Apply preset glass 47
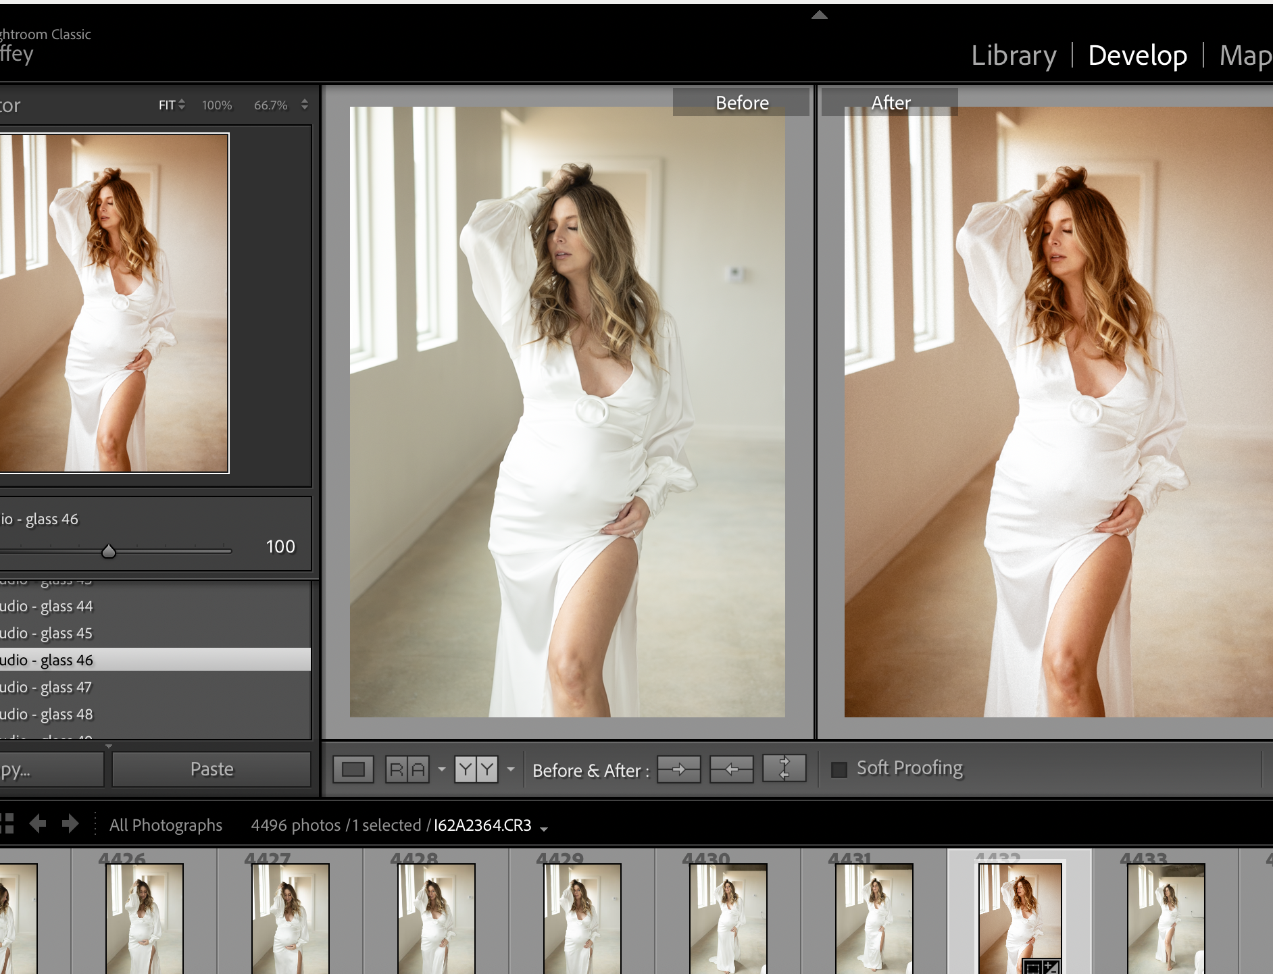This screenshot has width=1273, height=974. click(155, 687)
